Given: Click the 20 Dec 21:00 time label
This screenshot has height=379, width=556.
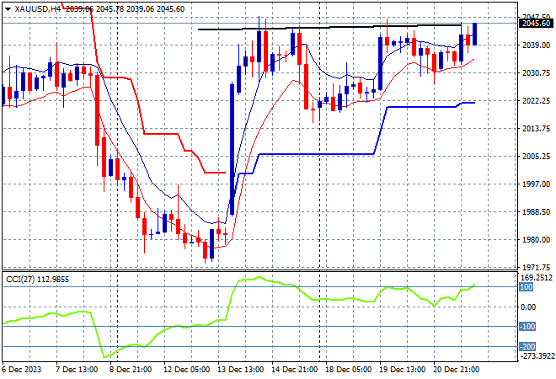Looking at the screenshot, I should tap(457, 370).
